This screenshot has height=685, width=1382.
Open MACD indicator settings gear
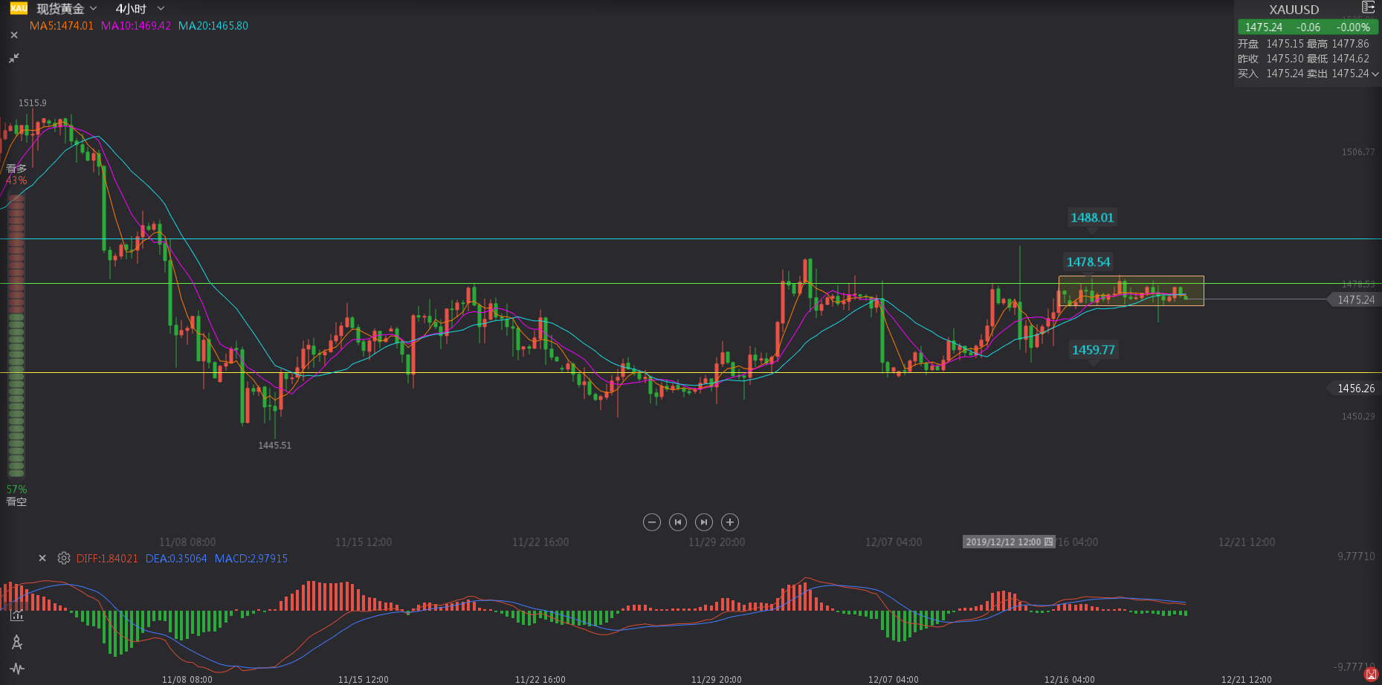[x=64, y=558]
